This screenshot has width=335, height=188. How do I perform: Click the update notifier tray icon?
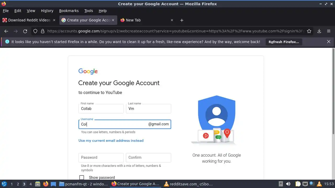tap(312, 184)
